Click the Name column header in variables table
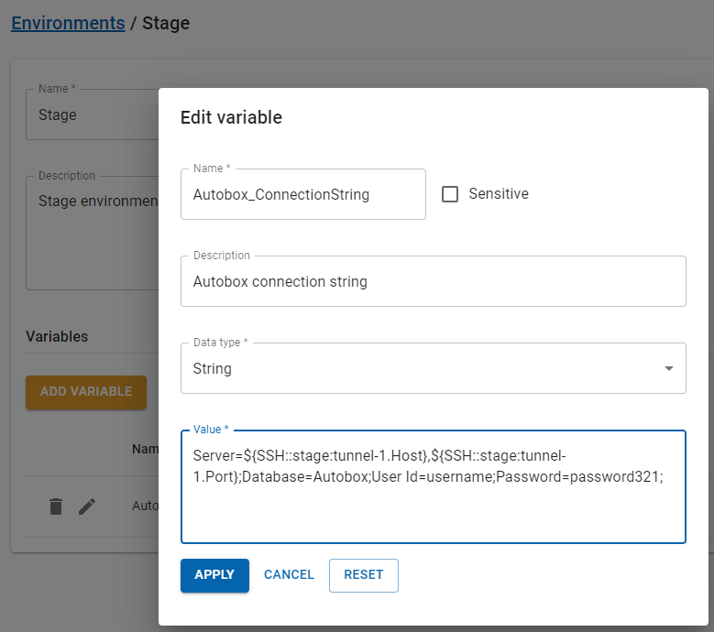 [145, 449]
